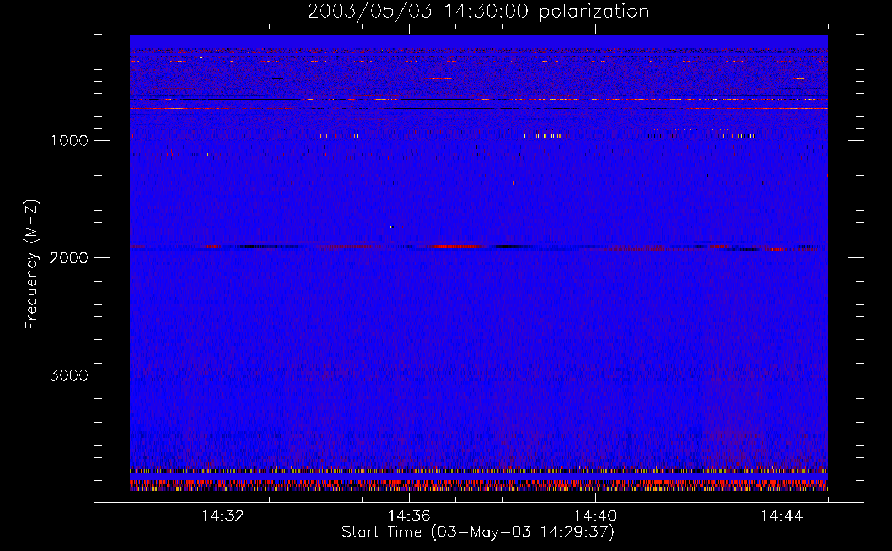Click the '14:44' time axis label
Image resolution: width=892 pixels, height=551 pixels.
pyautogui.click(x=782, y=516)
